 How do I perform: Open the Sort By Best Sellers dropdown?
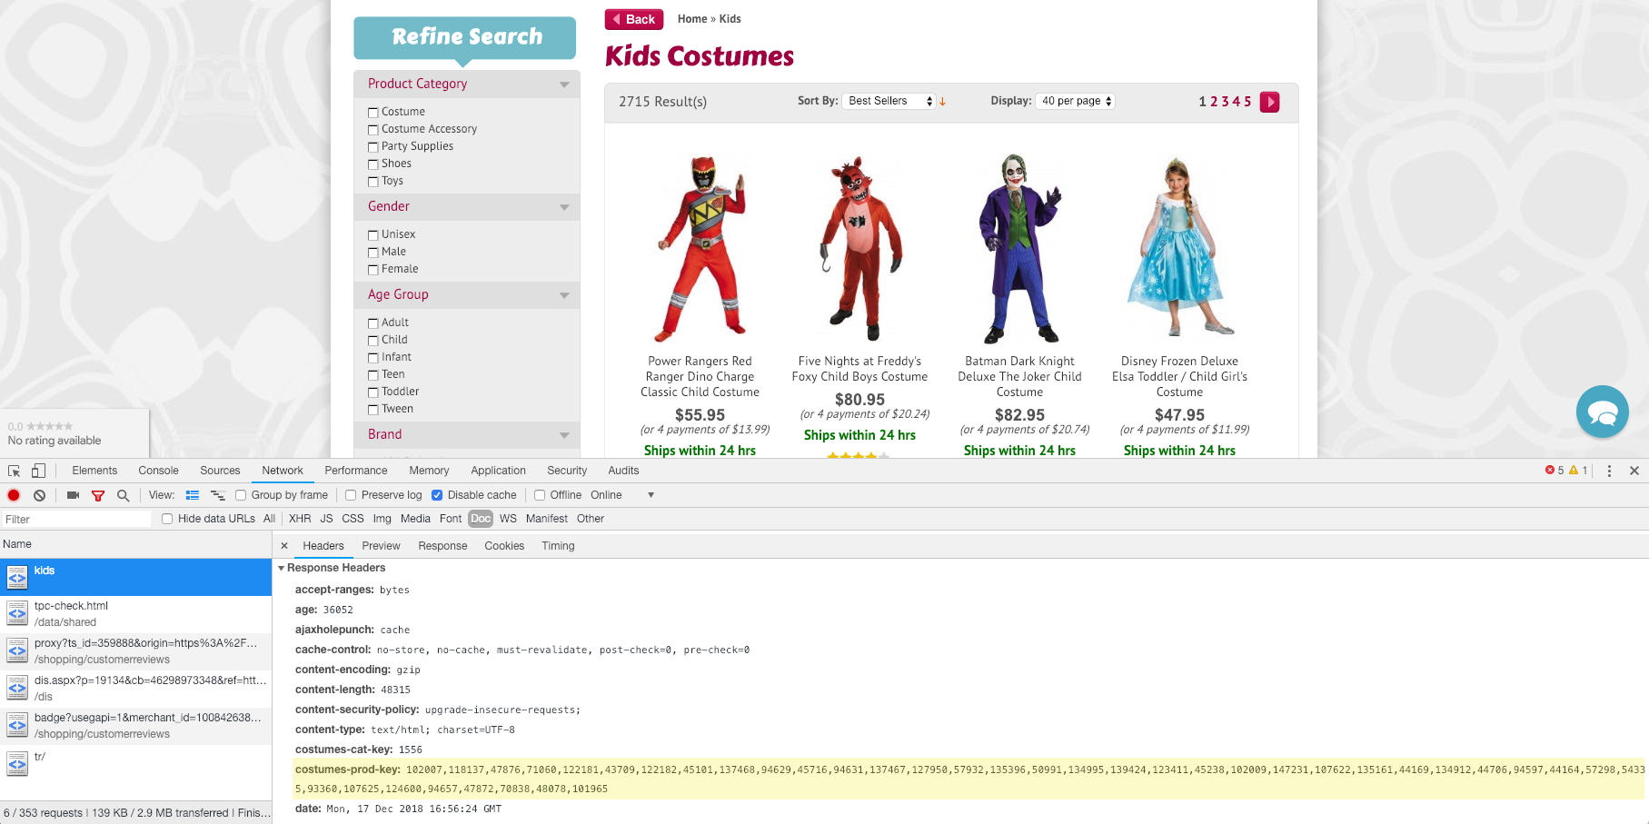(x=889, y=101)
